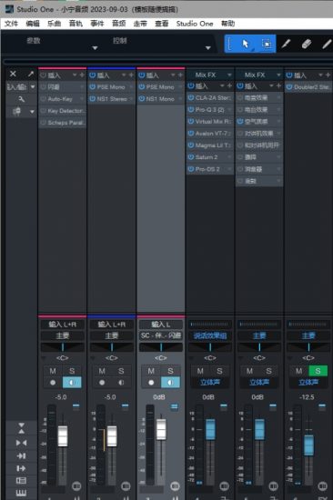Unsolo the -12.5 channel with green S
Image resolution: width=333 pixels, height=500 pixels.
pos(318,371)
